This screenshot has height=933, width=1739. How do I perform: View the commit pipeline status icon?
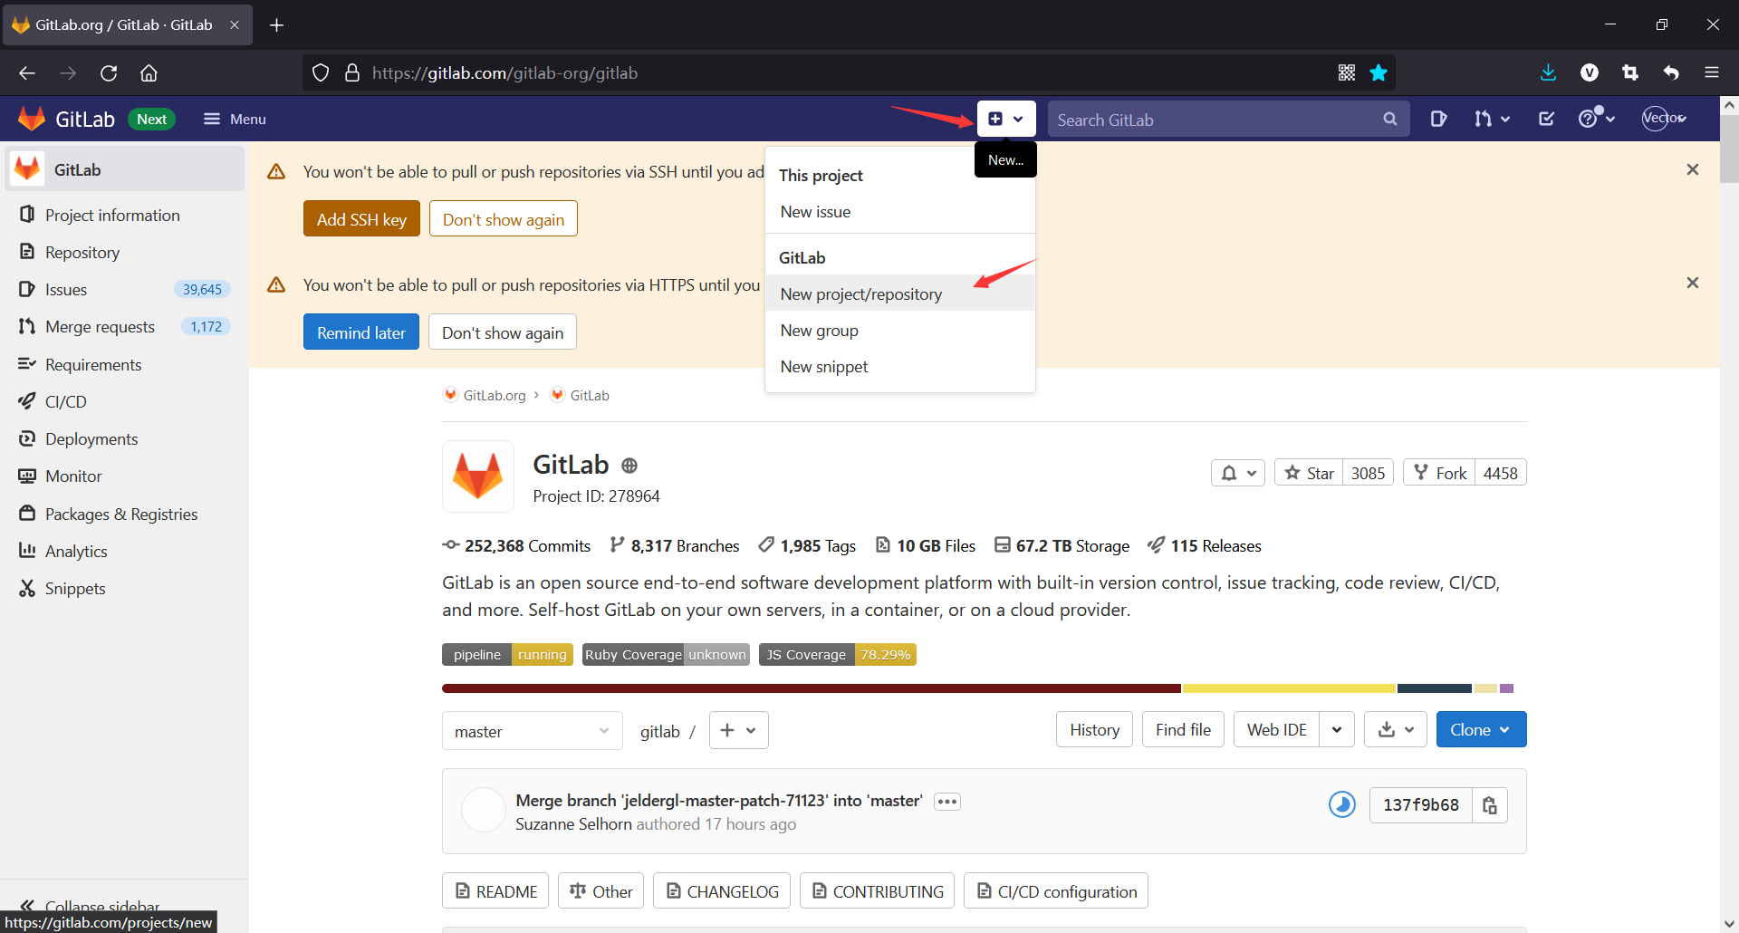[1341, 804]
